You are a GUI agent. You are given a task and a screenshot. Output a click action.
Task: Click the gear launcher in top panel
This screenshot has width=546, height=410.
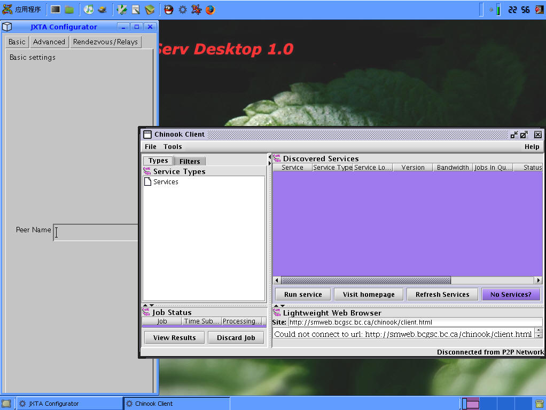[x=183, y=10]
